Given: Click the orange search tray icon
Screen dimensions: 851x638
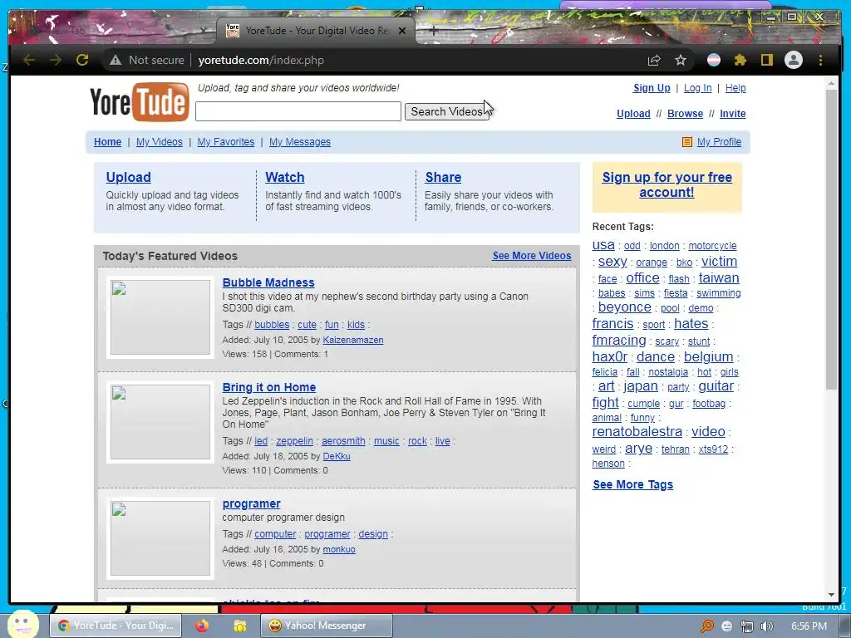Looking at the screenshot, I should point(706,626).
